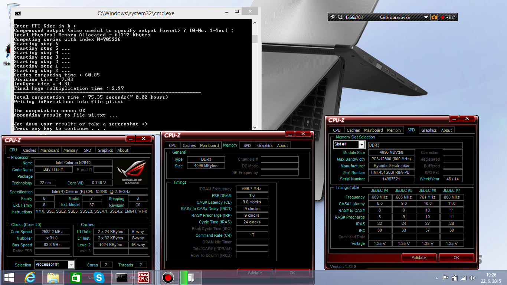The width and height of the screenshot is (507, 285).
Task: Click the camera snapshot icon in recorder bar
Action: (x=434, y=17)
